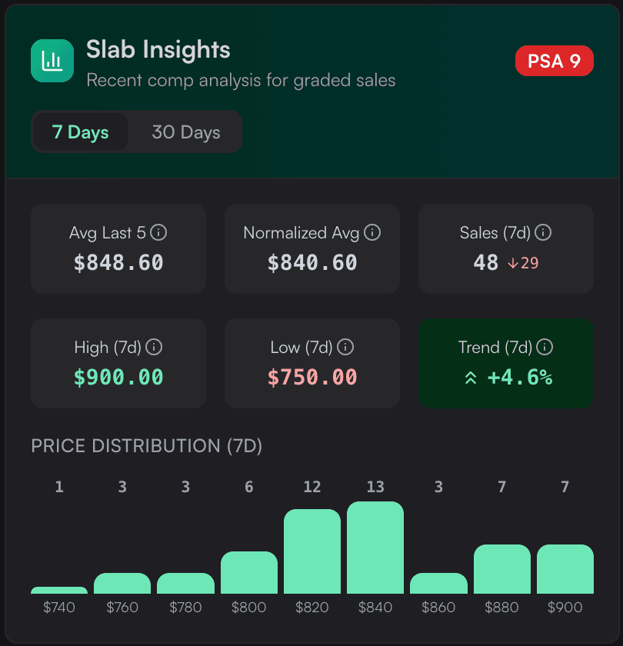Click the $800 price bar
The width and height of the screenshot is (623, 646).
click(x=249, y=572)
